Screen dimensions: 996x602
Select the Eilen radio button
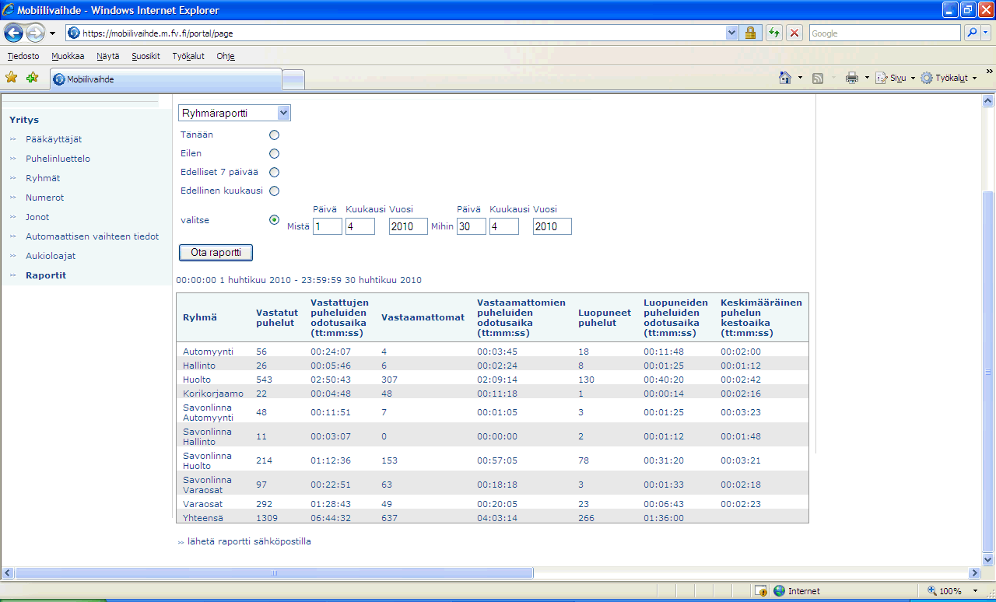pyautogui.click(x=274, y=153)
